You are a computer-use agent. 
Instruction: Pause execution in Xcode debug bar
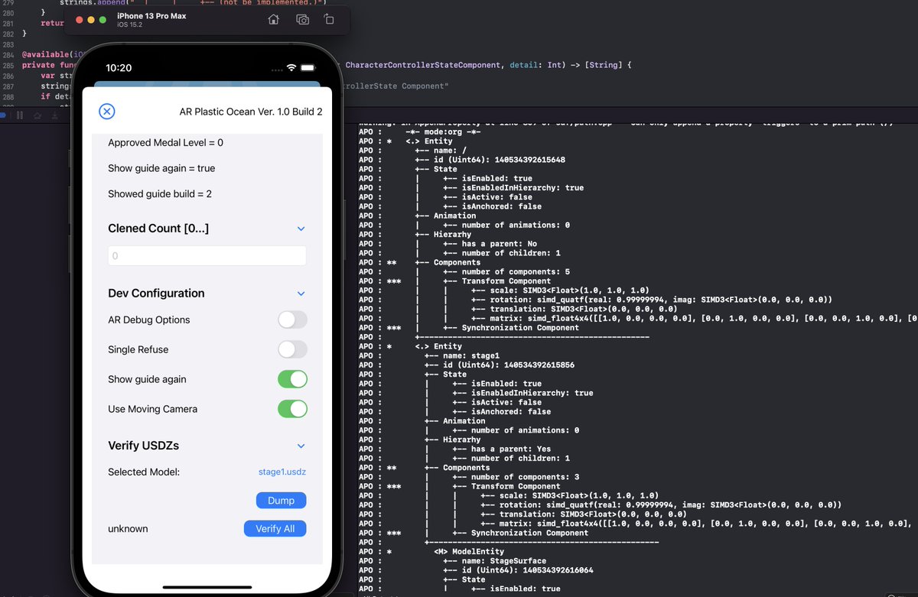(x=19, y=115)
